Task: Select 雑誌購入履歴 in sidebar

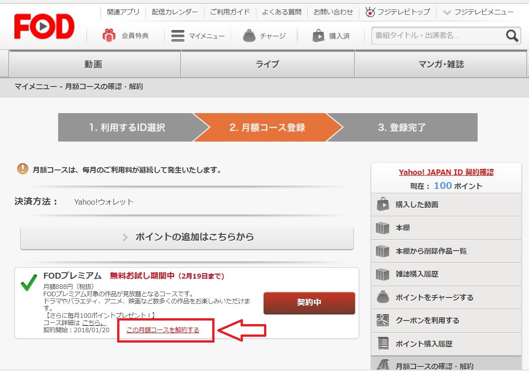Action: click(447, 274)
